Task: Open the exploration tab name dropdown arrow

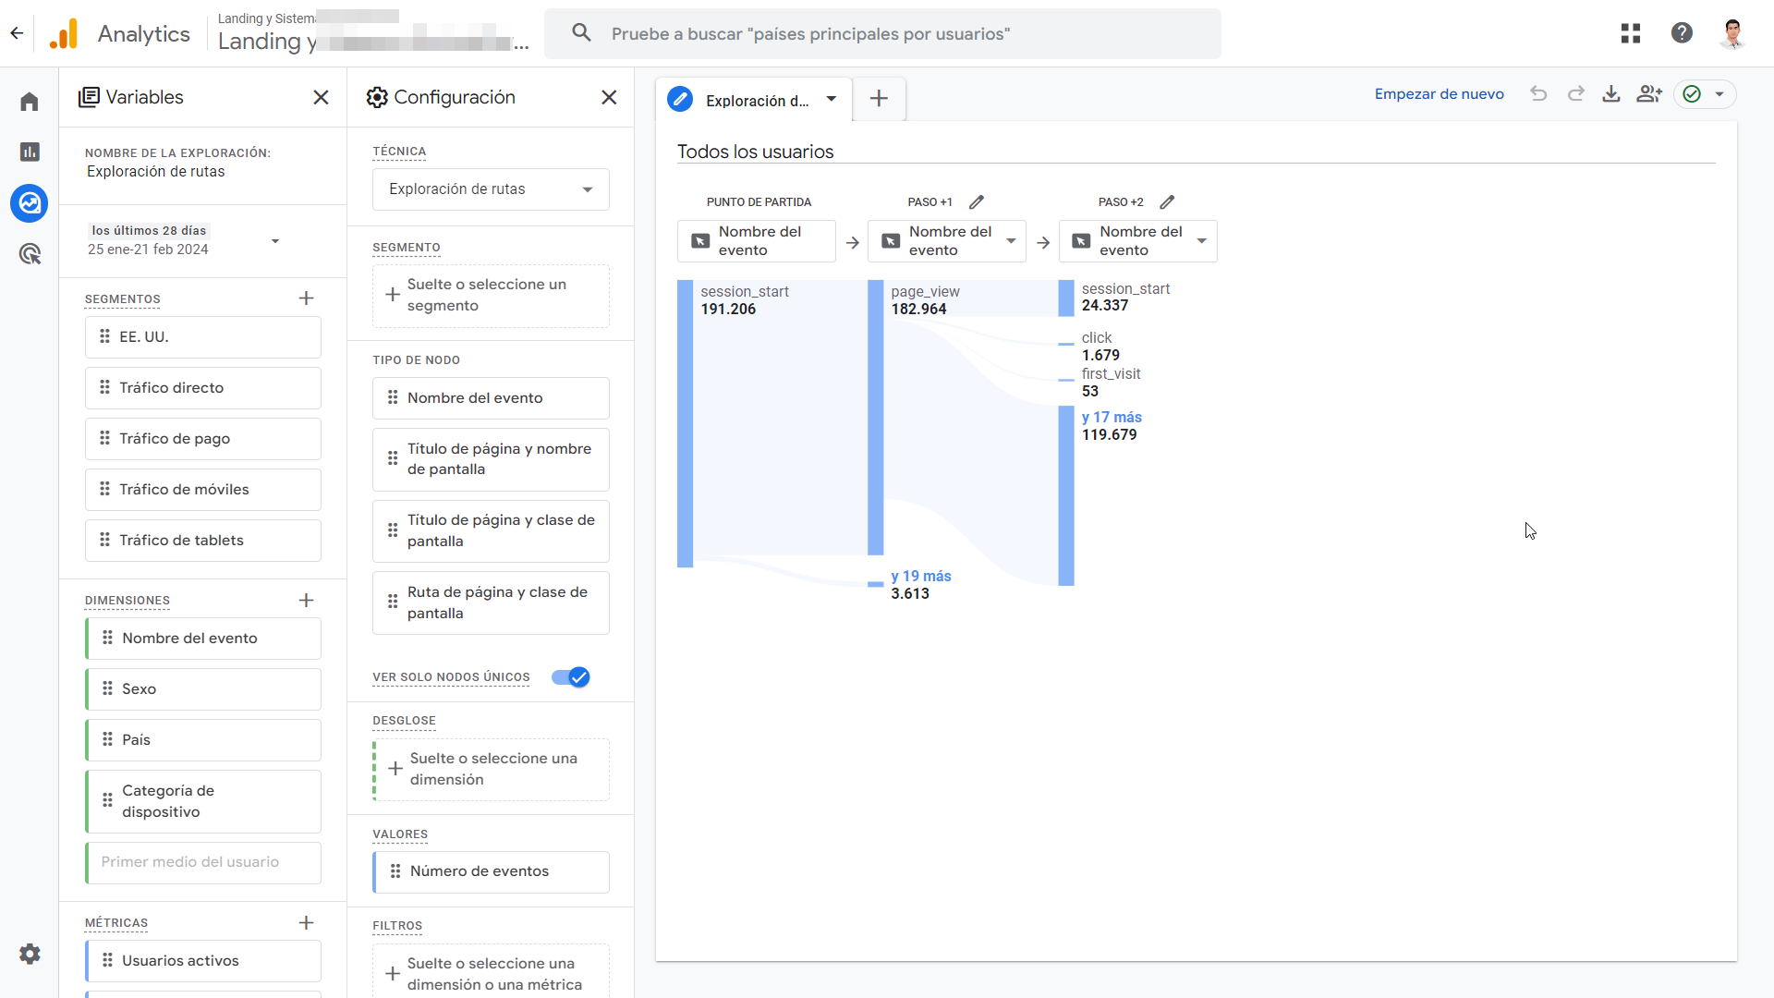Action: coord(831,100)
